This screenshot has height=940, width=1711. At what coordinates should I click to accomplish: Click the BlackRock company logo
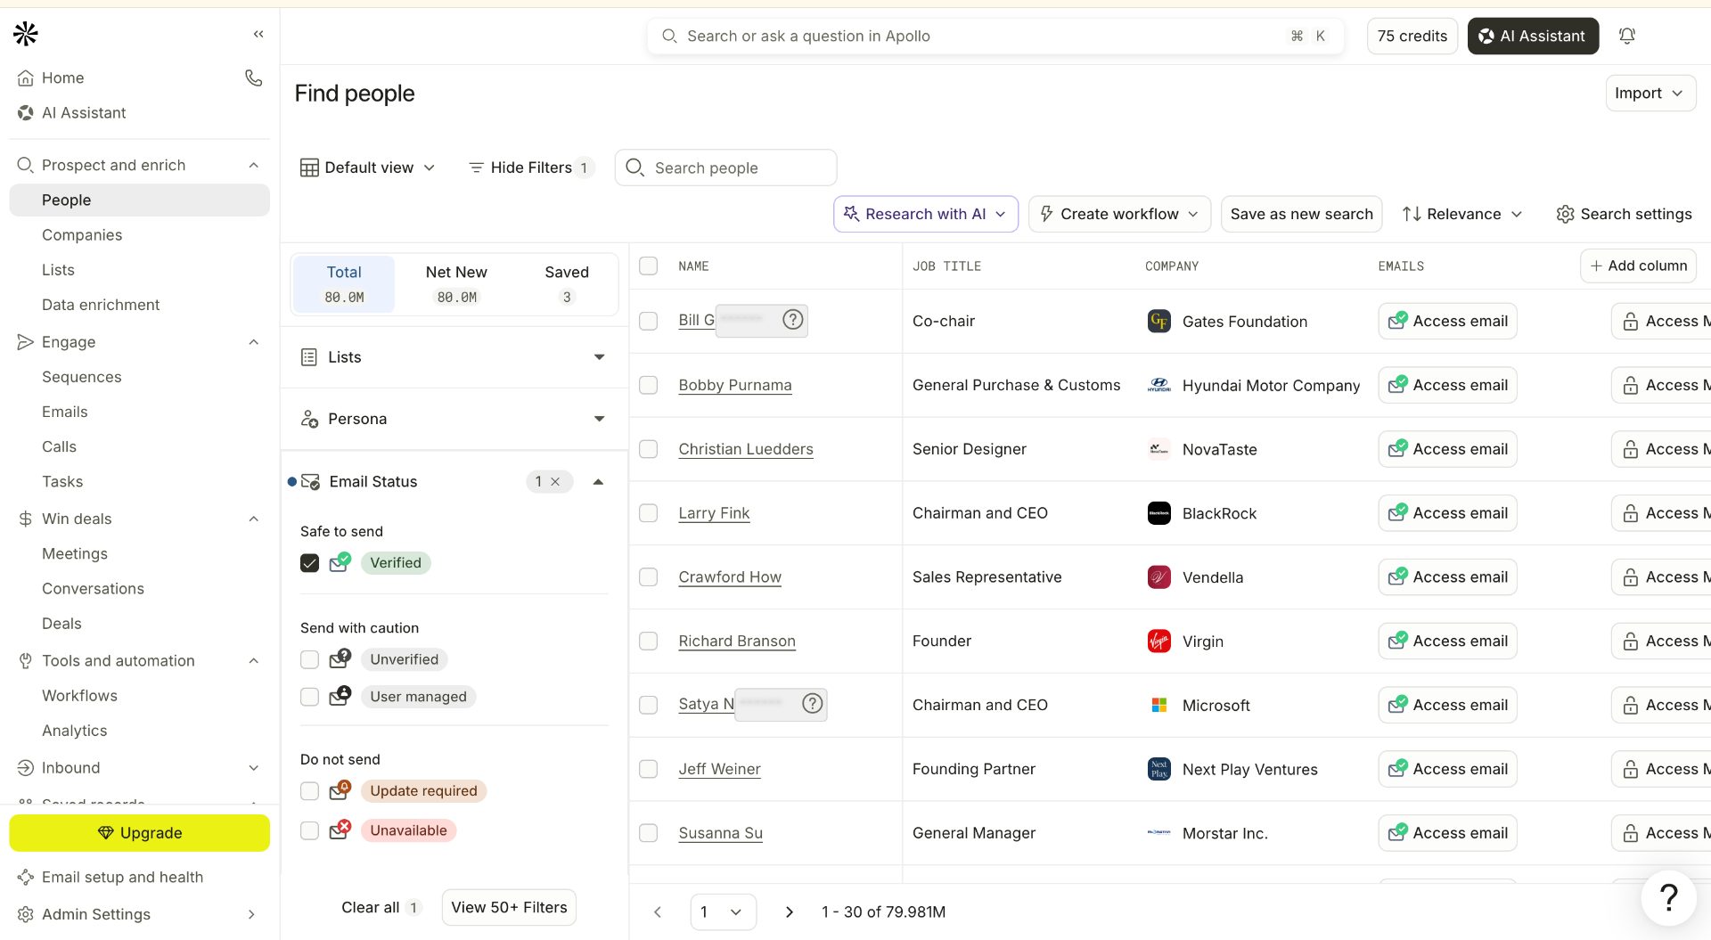[1159, 512]
